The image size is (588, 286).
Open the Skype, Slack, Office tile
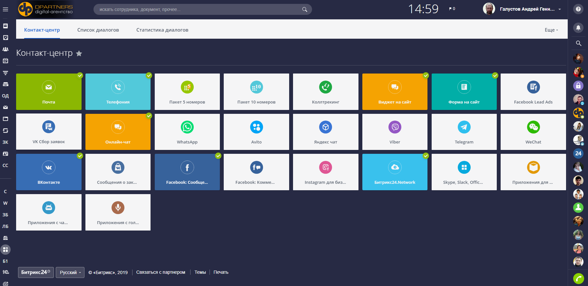[x=464, y=172]
